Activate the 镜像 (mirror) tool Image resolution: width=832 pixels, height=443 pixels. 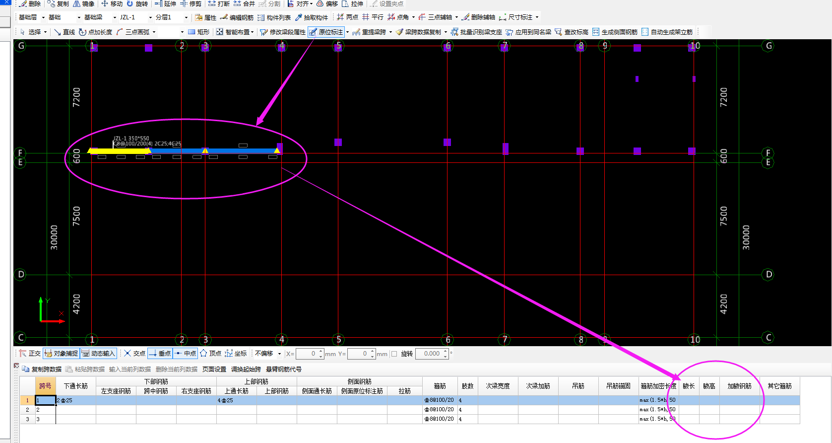(x=84, y=3)
